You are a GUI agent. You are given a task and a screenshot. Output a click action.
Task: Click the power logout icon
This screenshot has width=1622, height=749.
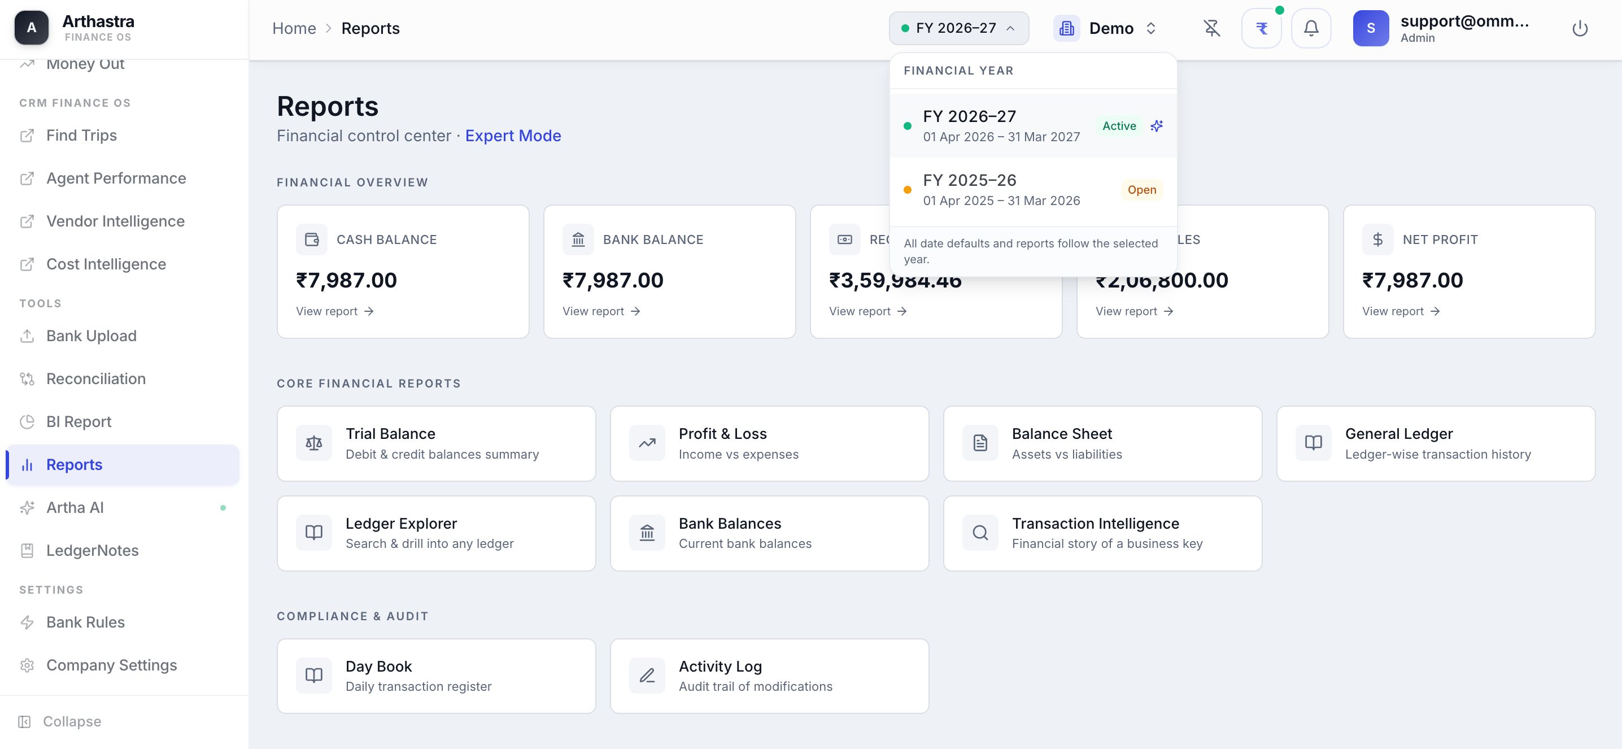coord(1579,28)
